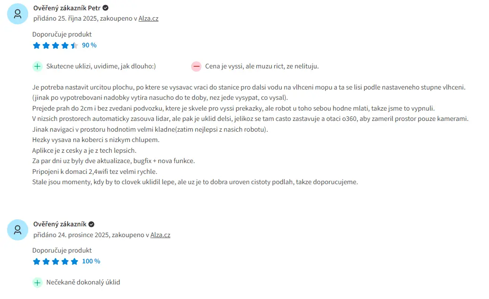This screenshot has width=489, height=299.
Task: Click the red minus icon beside Cena je vyssi
Action: [x=196, y=66]
